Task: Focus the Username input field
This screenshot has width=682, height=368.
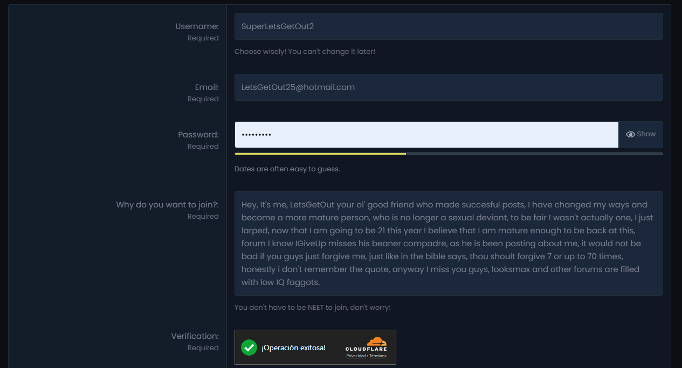Action: pos(449,26)
